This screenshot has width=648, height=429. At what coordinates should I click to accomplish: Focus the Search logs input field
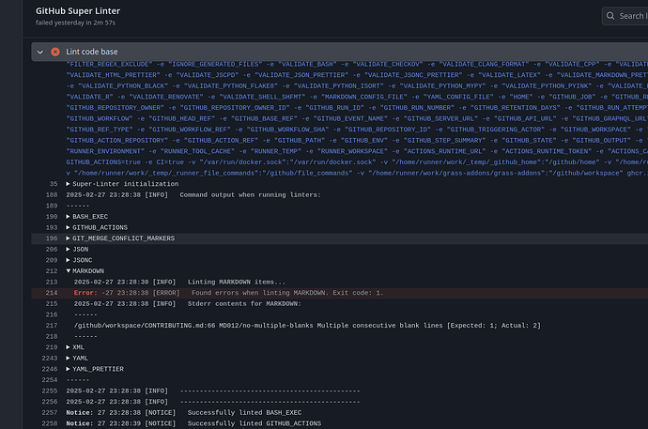(625, 16)
